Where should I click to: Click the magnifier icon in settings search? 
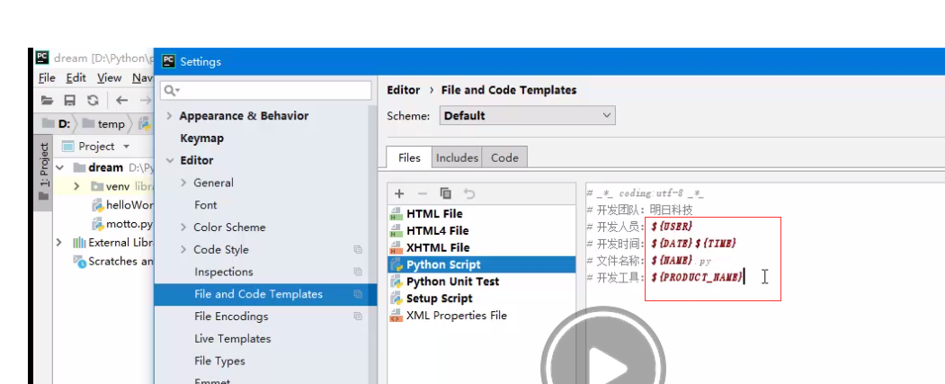pos(171,91)
